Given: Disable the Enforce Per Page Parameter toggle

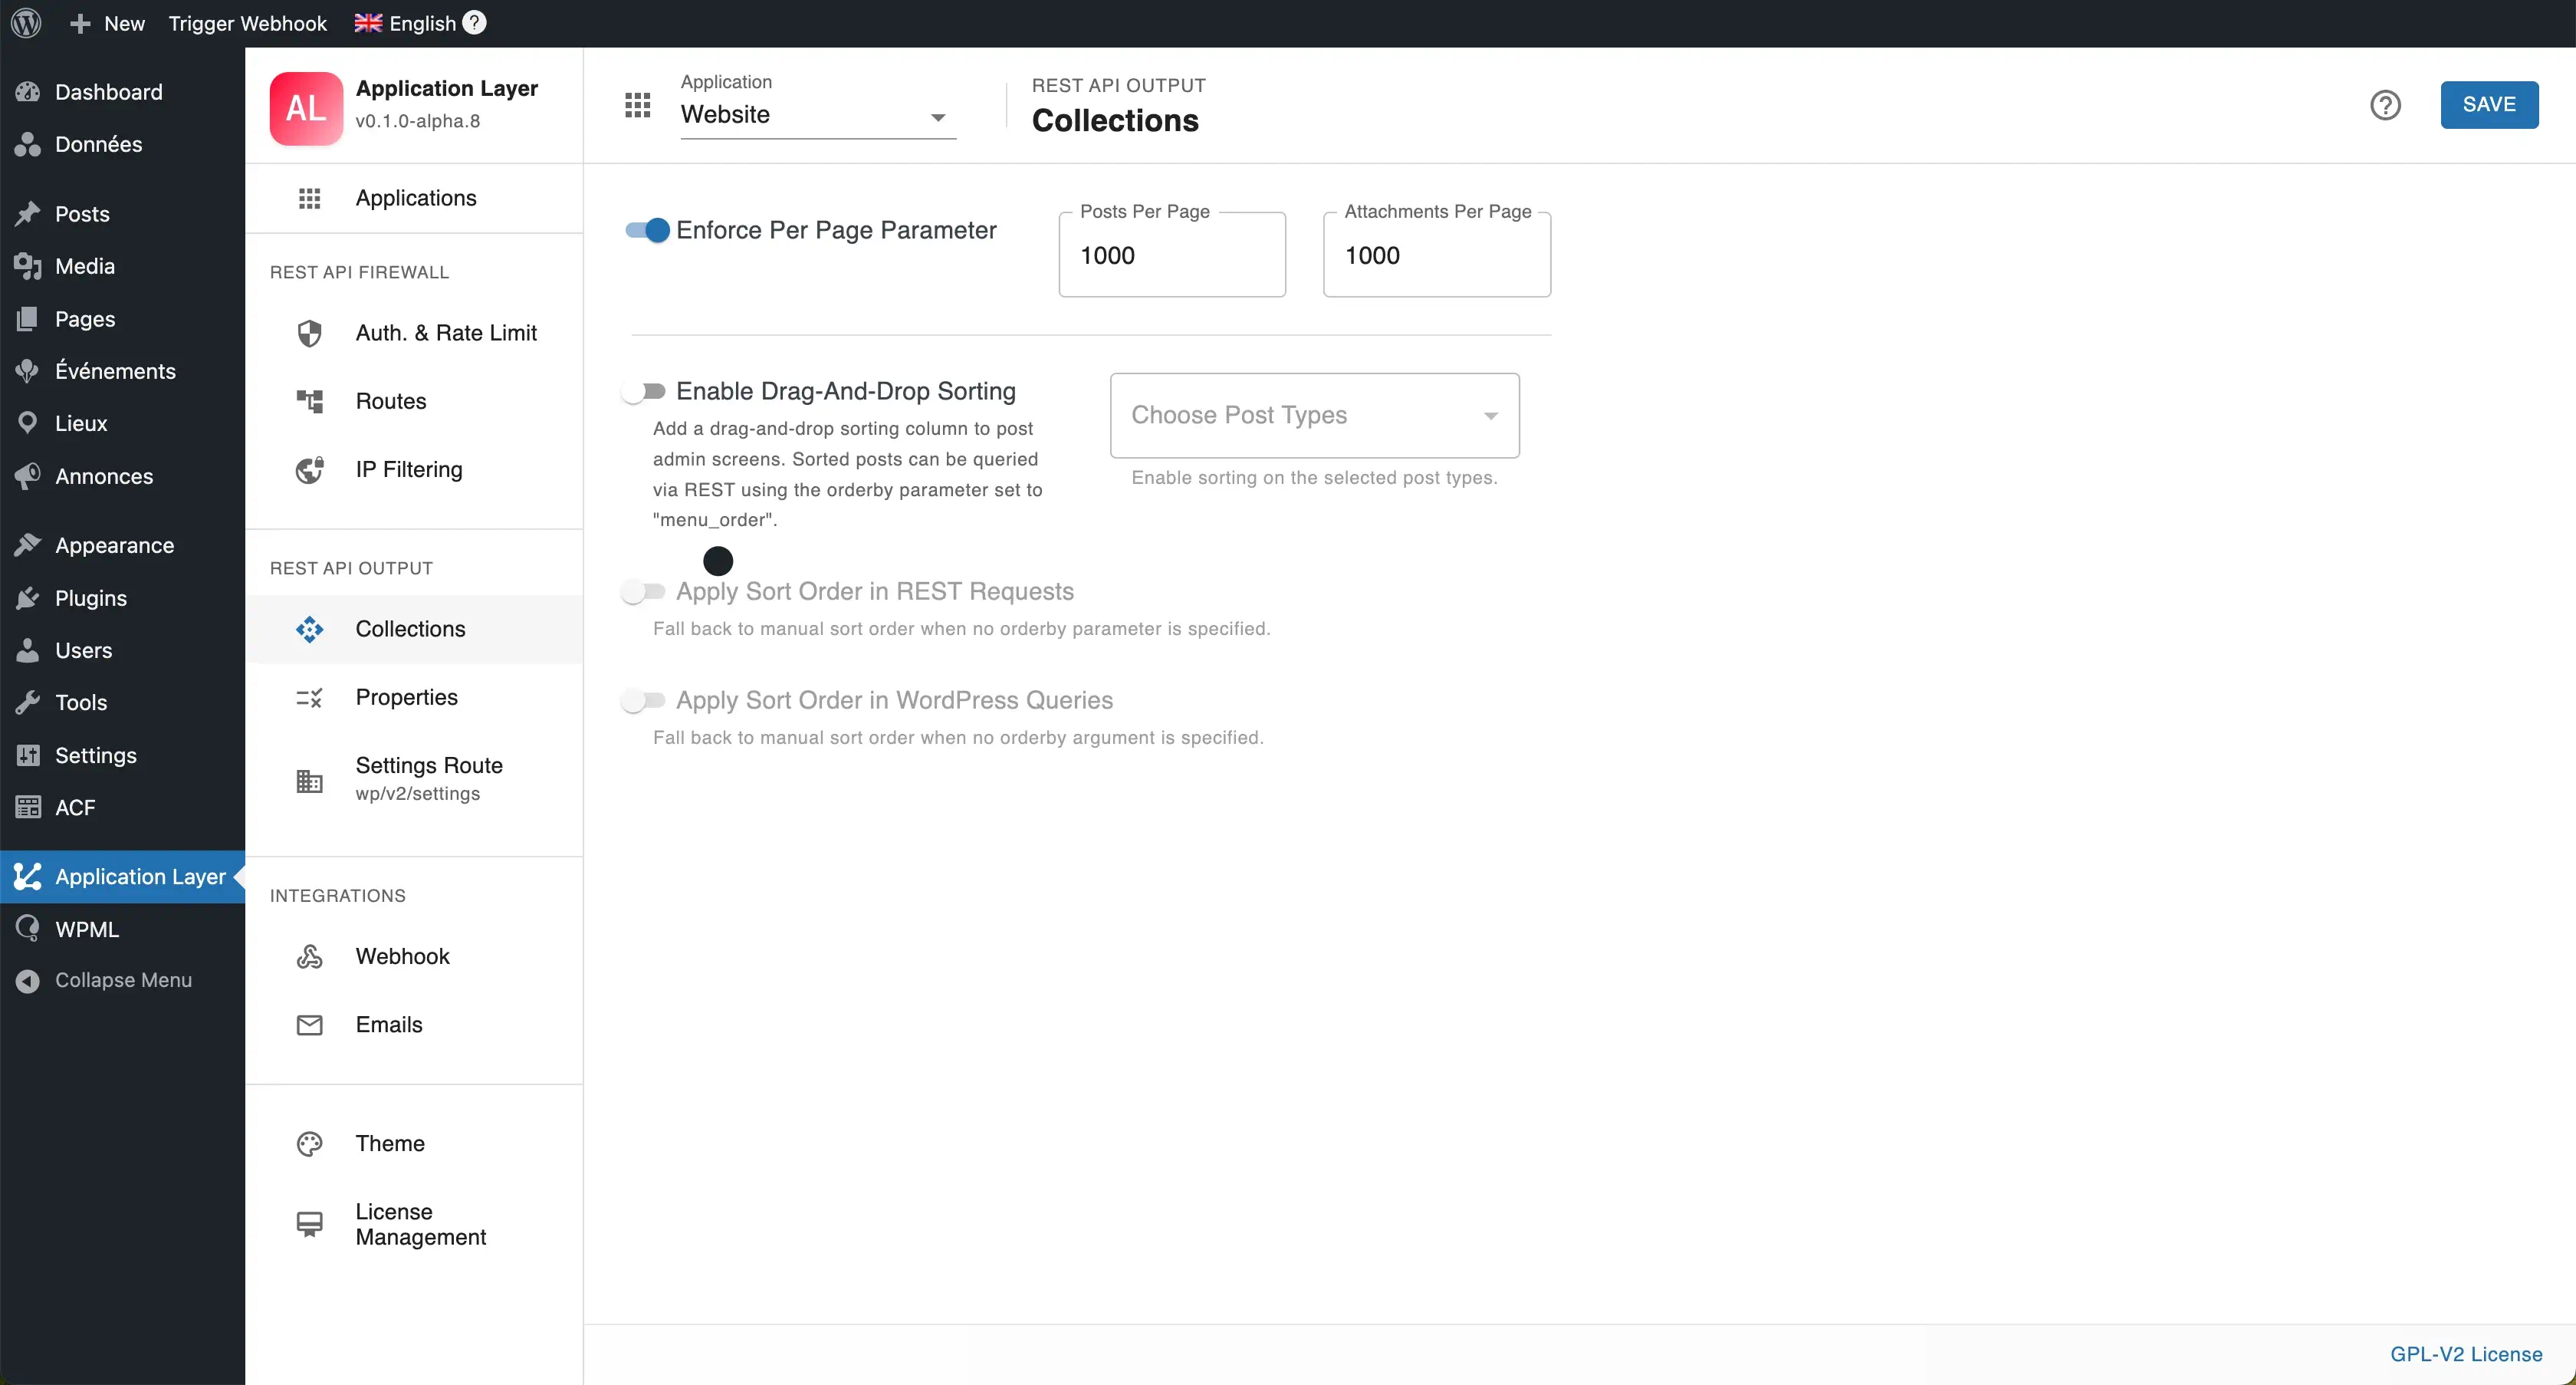Looking at the screenshot, I should point(647,231).
